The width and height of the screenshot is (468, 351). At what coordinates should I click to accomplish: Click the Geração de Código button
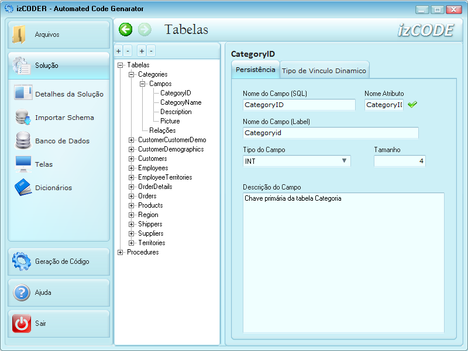(59, 261)
